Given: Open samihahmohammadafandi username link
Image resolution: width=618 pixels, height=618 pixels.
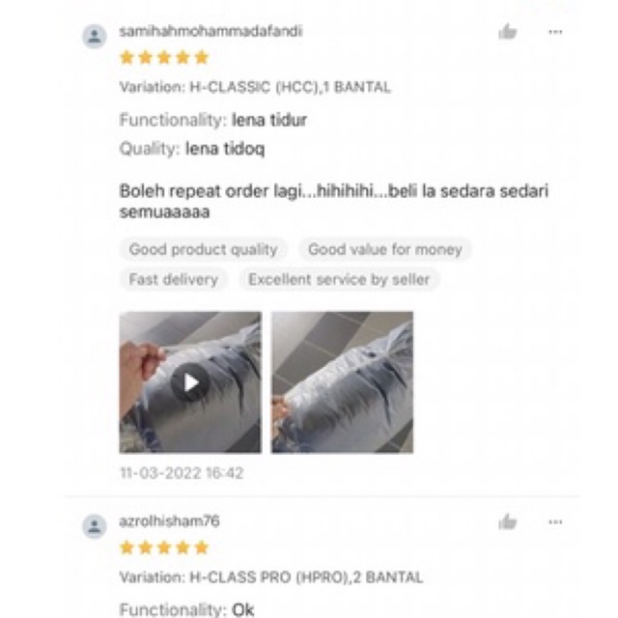Looking at the screenshot, I should [x=211, y=31].
